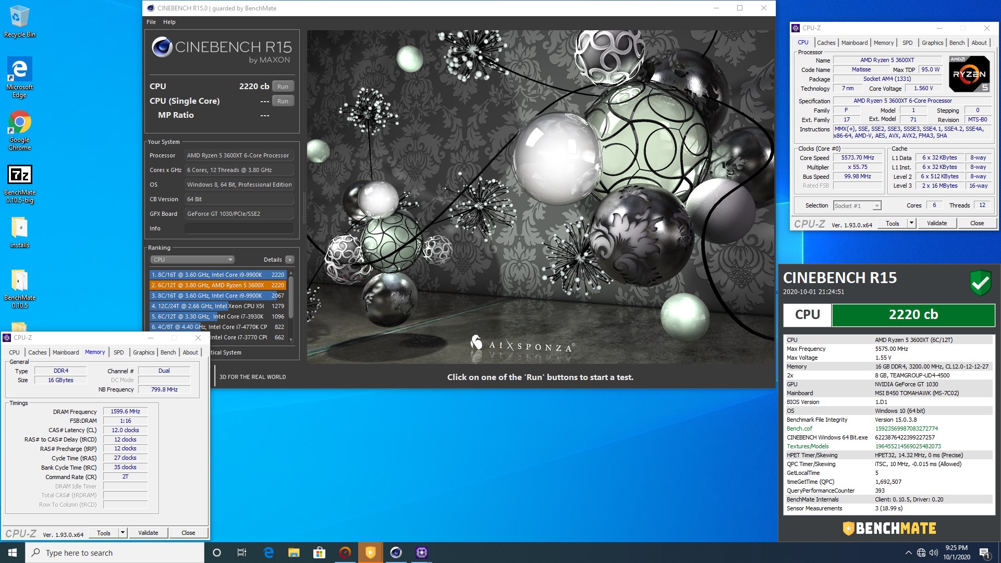Select ranking entry AMD Ryzen 5 3600X
This screenshot has height=563, width=1001.
point(217,285)
